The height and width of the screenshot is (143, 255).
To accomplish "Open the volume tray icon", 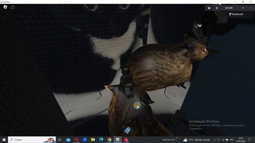I will point(219,140).
